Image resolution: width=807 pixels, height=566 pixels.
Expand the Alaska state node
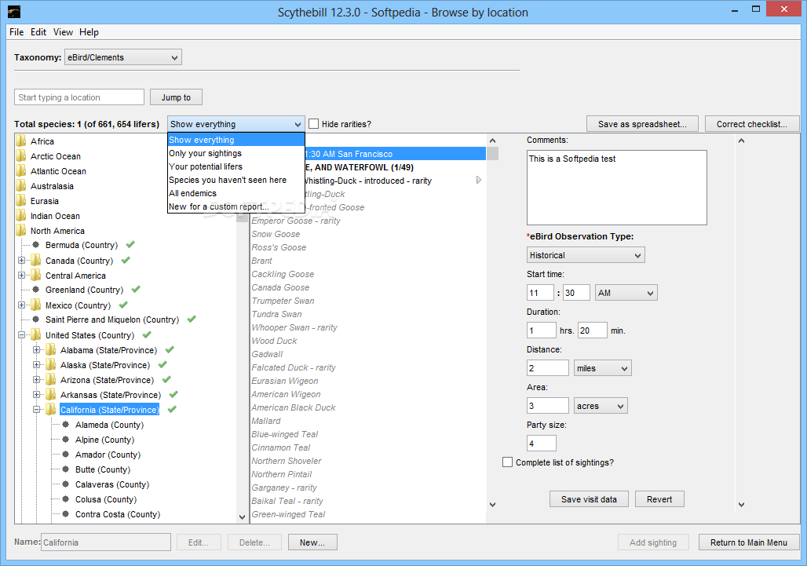click(37, 365)
